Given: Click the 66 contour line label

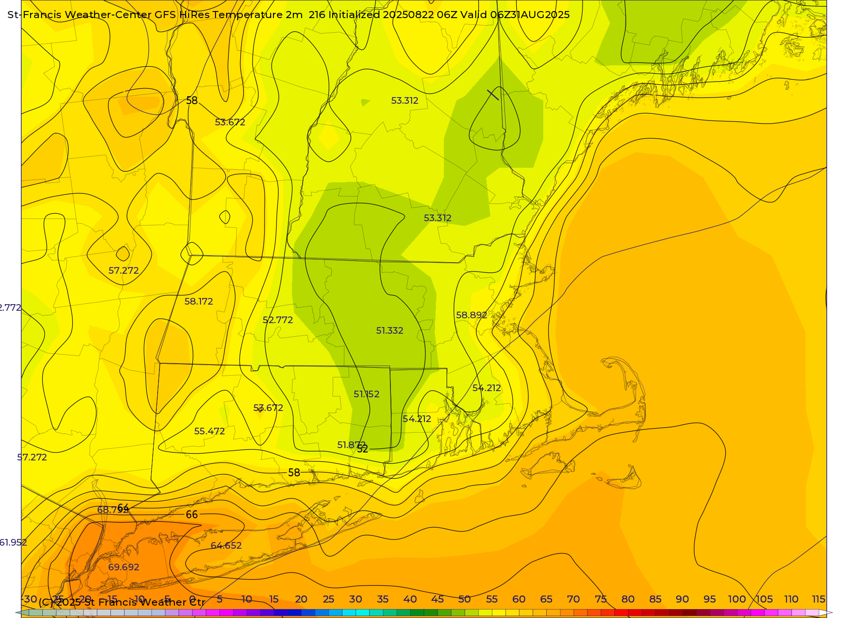Looking at the screenshot, I should pos(192,515).
